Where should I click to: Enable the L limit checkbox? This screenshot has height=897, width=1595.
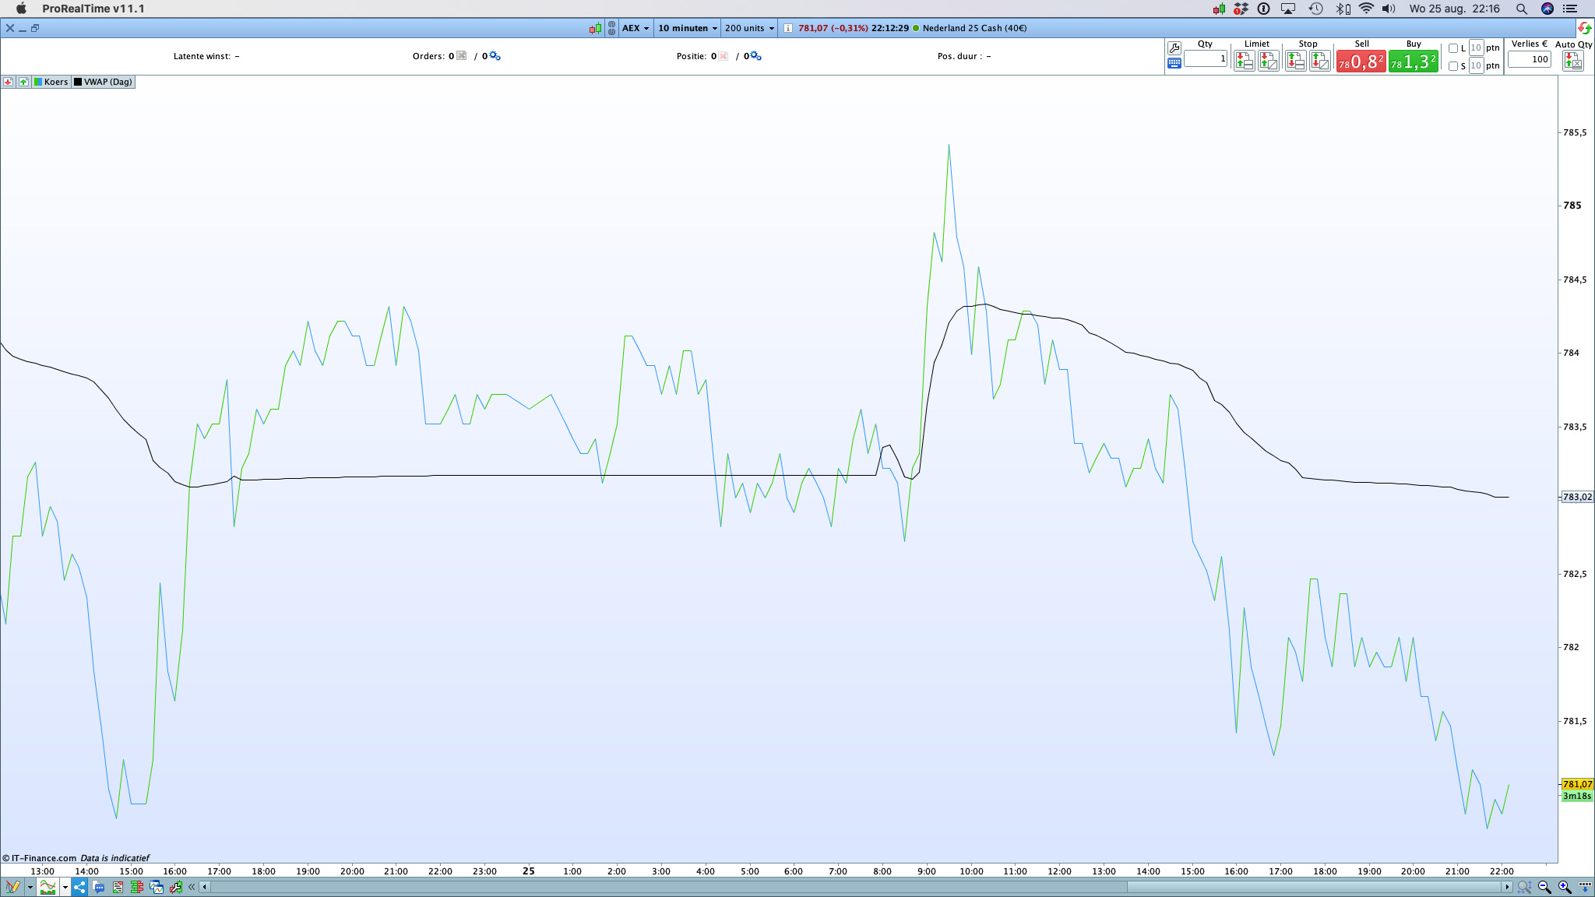click(x=1453, y=48)
